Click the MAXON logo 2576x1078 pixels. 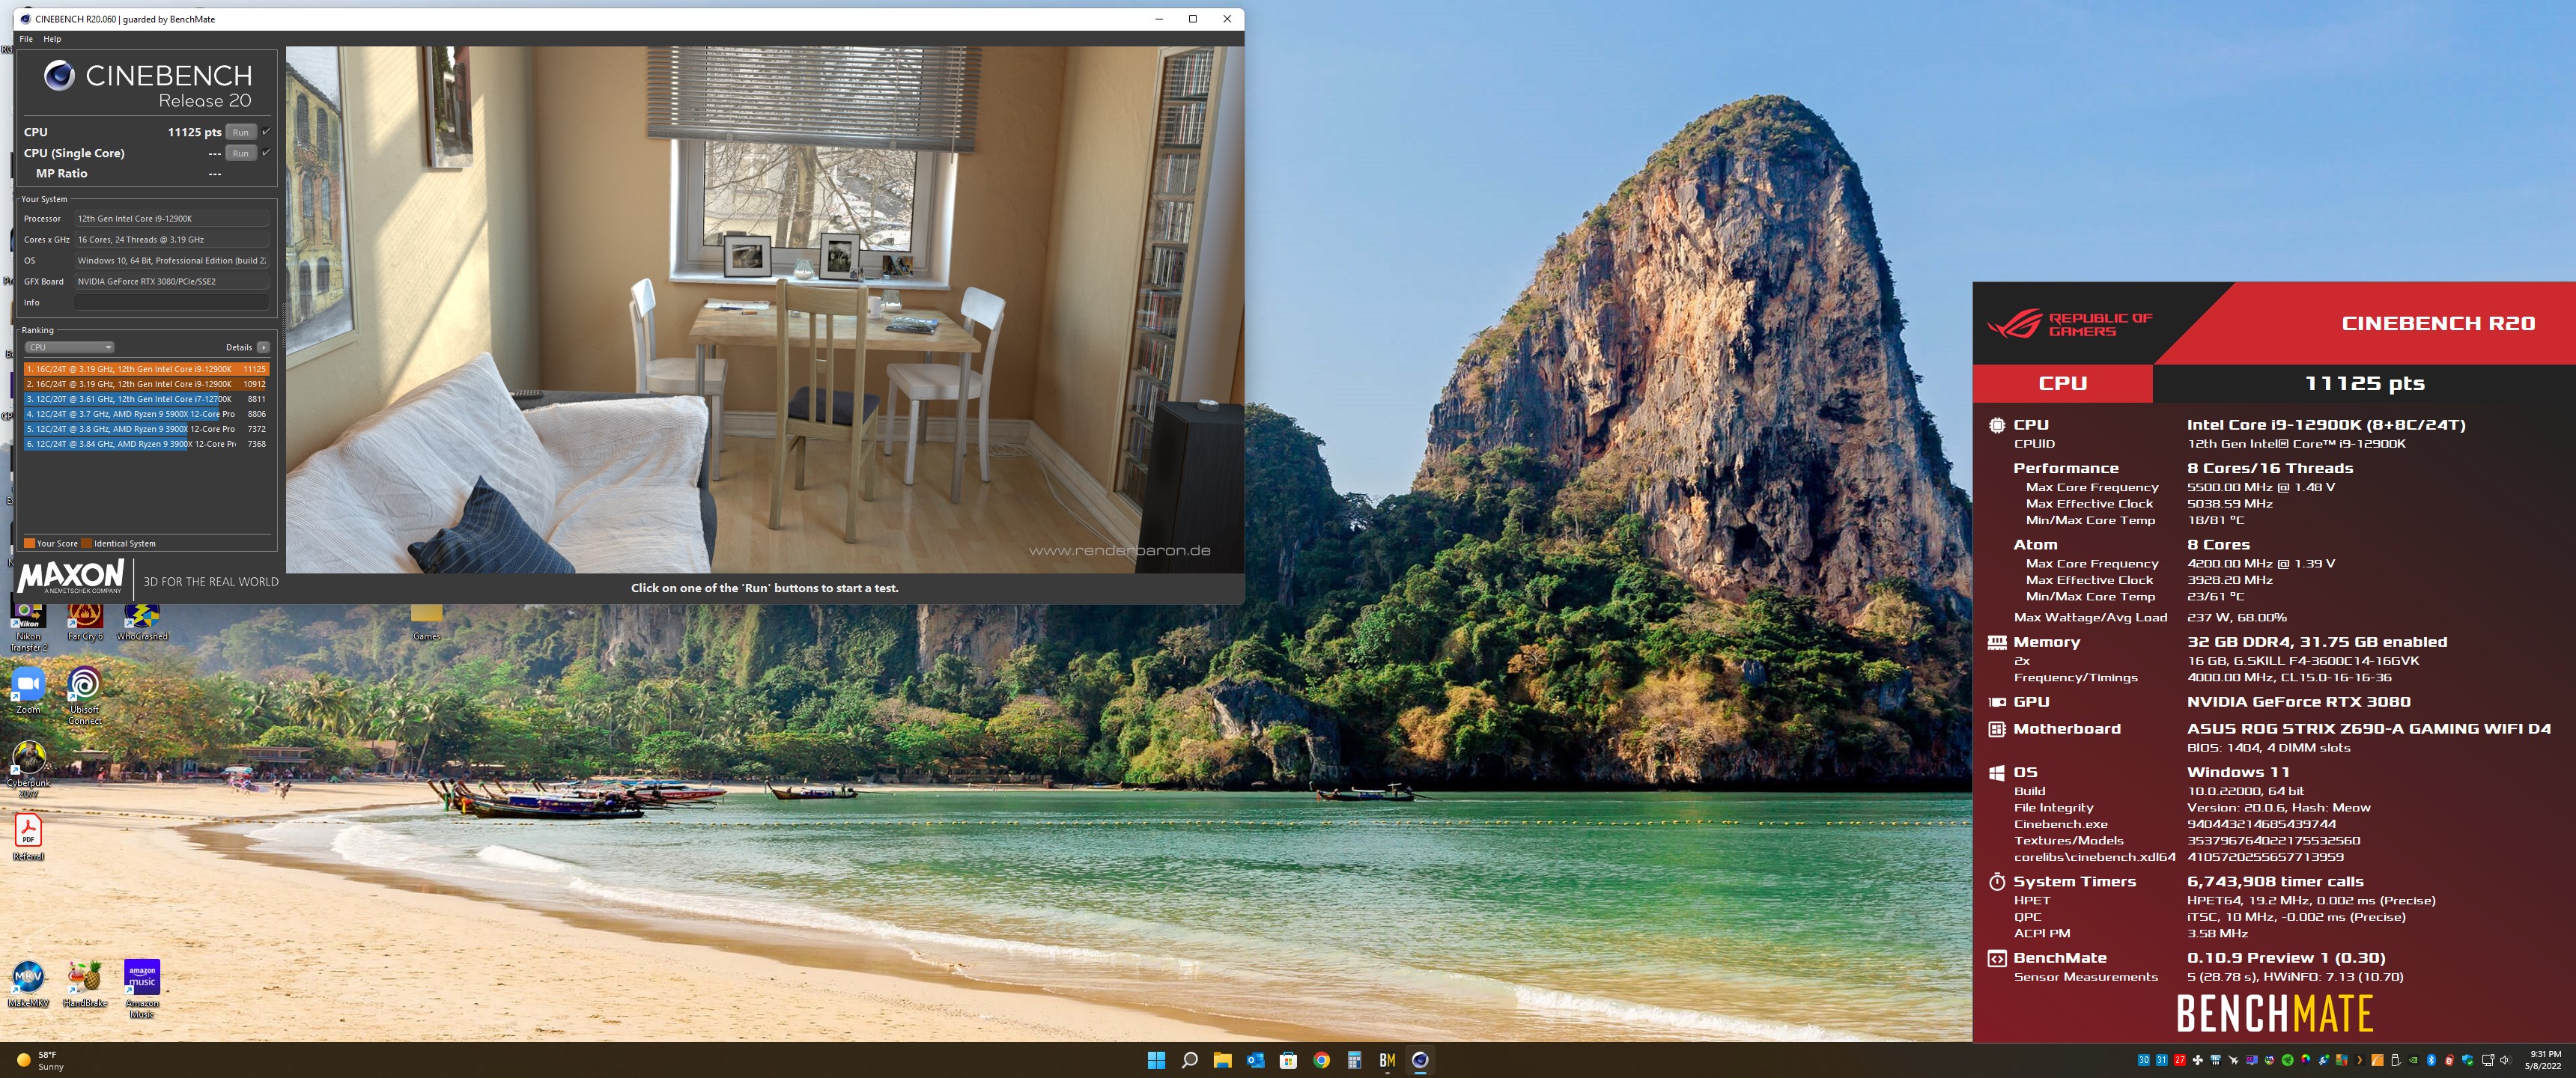pyautogui.click(x=71, y=577)
